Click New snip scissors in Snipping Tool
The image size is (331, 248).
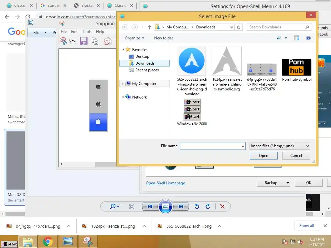click(63, 41)
